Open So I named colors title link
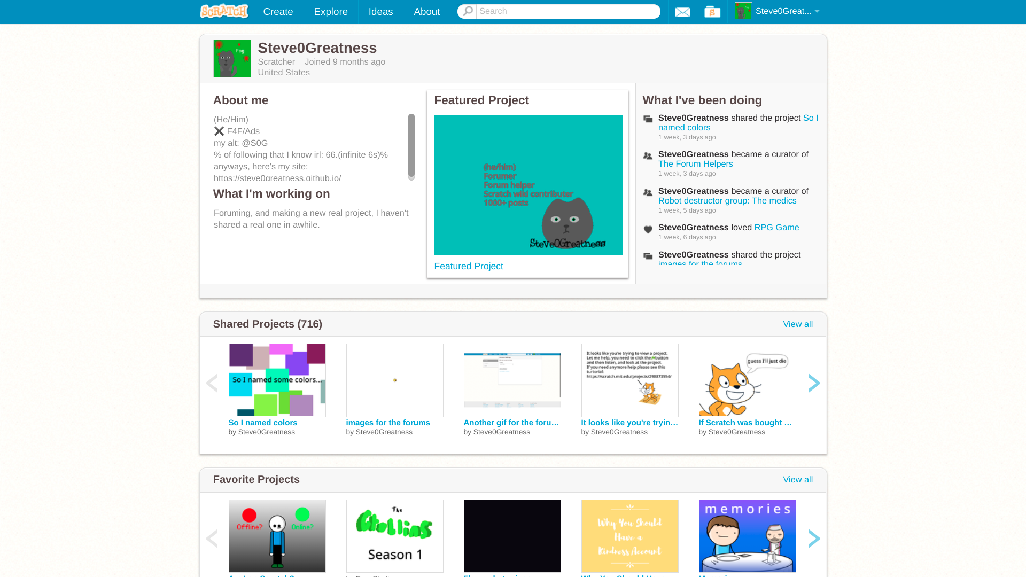This screenshot has width=1026, height=577. click(x=262, y=423)
